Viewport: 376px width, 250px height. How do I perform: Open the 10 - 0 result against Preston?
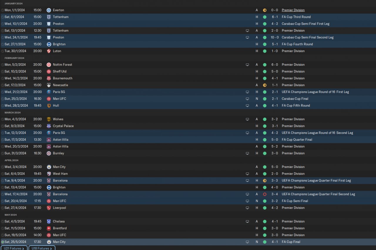click(x=275, y=37)
